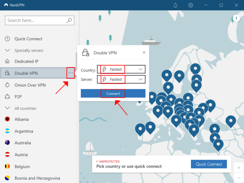Click the Search here input field

click(40, 20)
